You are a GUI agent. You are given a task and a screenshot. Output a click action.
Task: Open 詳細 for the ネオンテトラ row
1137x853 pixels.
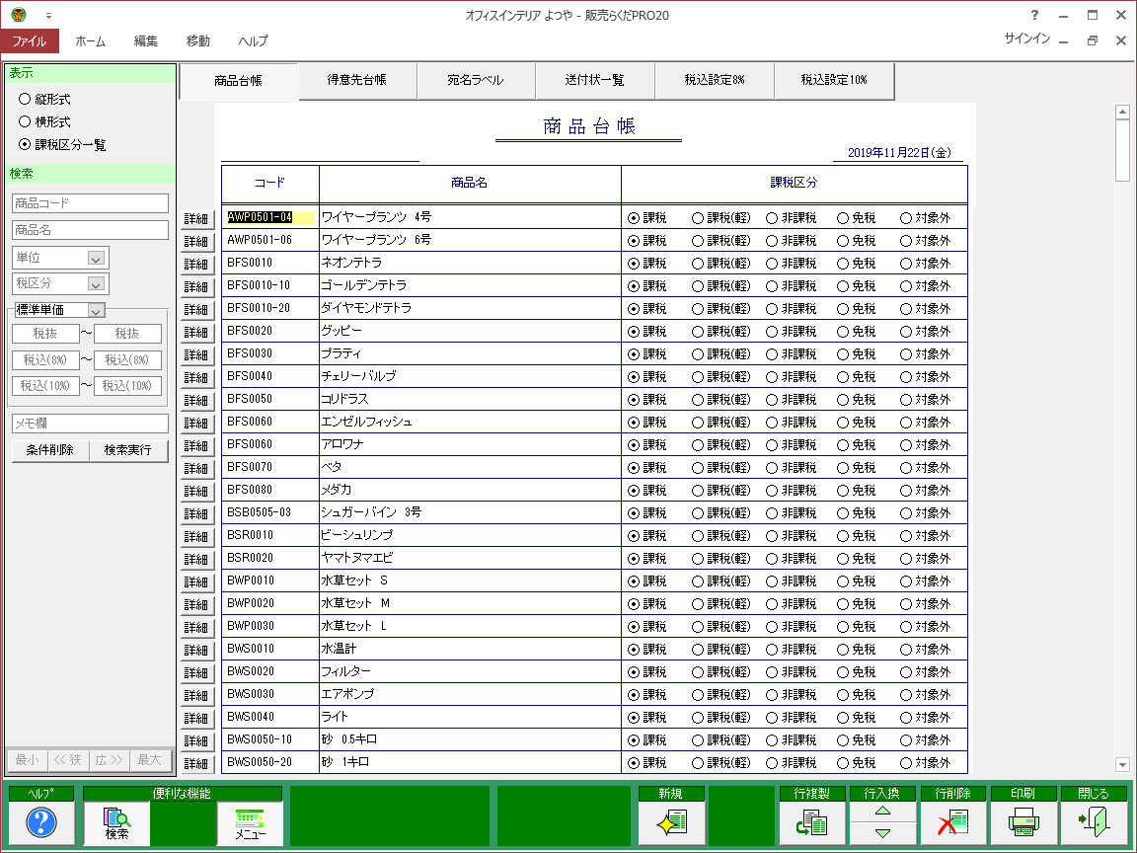point(196,264)
